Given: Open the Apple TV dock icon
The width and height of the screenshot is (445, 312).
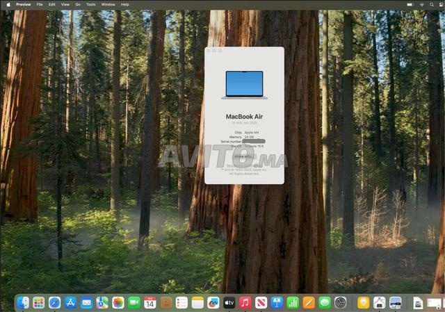Looking at the screenshot, I should point(229,302).
